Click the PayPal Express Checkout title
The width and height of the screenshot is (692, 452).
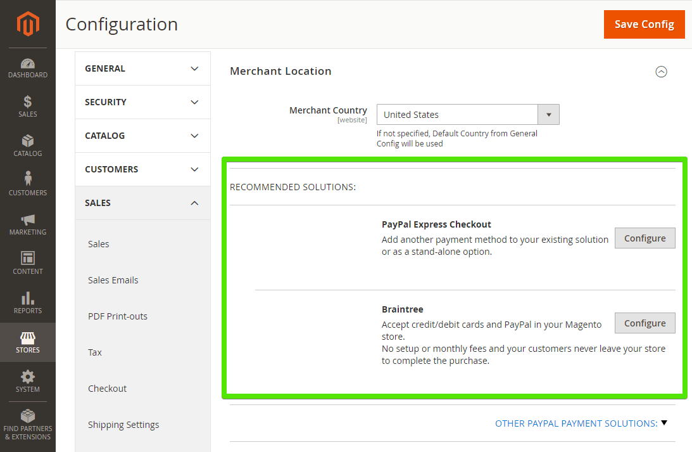point(436,224)
